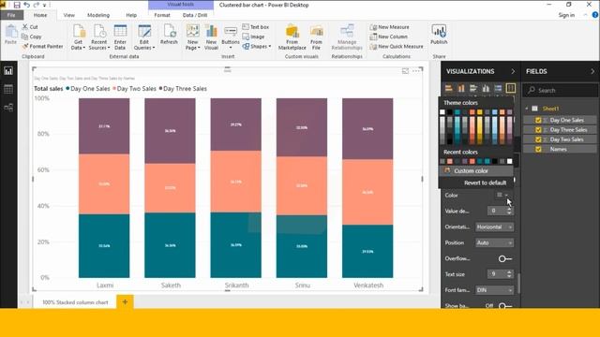
Task: Insert an Image from ribbon
Action: pos(253,37)
